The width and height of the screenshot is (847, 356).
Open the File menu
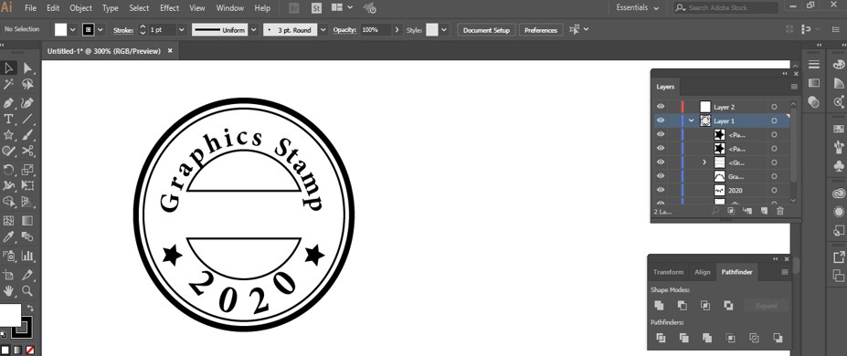click(x=31, y=8)
